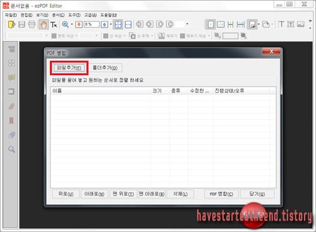
Task: Click the 위로(U) button
Action: (x=66, y=194)
